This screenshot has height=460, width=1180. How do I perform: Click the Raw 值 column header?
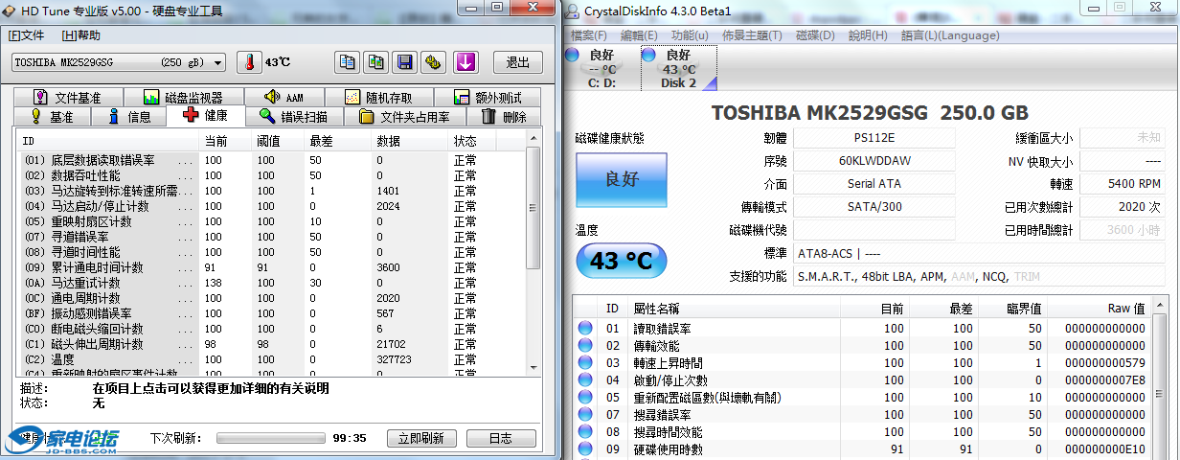1100,309
